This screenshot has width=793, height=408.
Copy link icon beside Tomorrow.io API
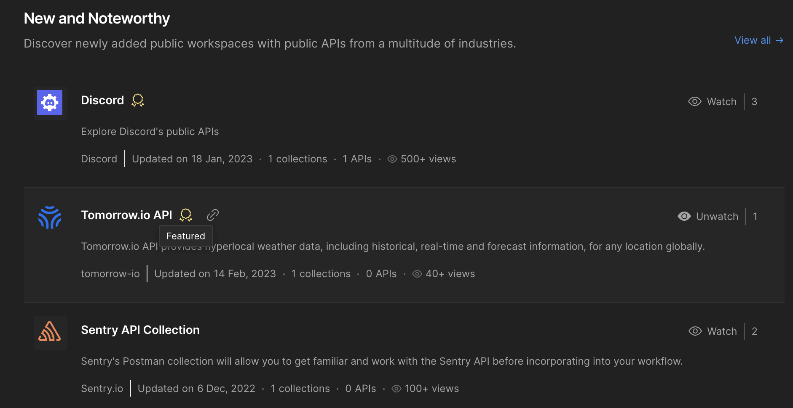[x=213, y=215]
